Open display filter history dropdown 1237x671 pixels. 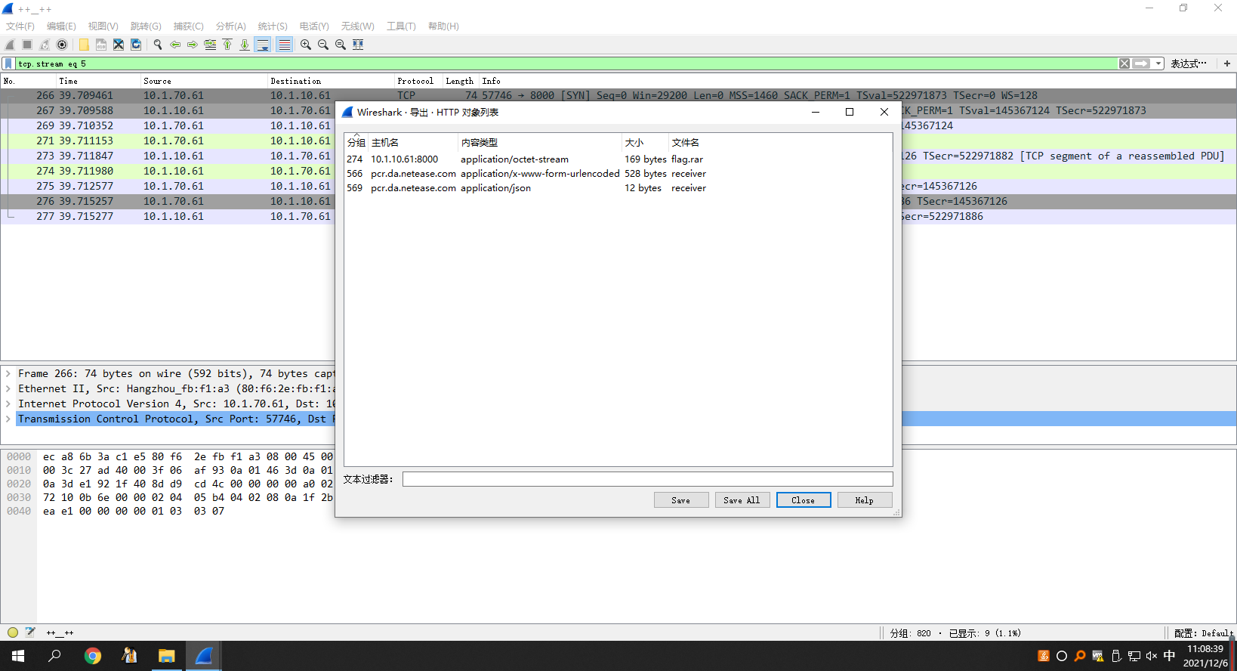pyautogui.click(x=1158, y=63)
